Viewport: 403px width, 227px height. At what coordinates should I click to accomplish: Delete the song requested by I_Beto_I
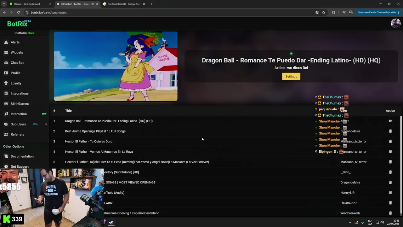tap(390, 172)
